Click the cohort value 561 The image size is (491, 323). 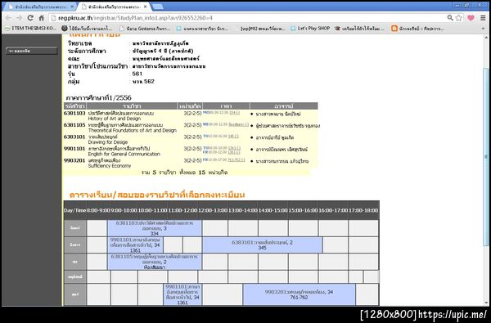tap(137, 74)
